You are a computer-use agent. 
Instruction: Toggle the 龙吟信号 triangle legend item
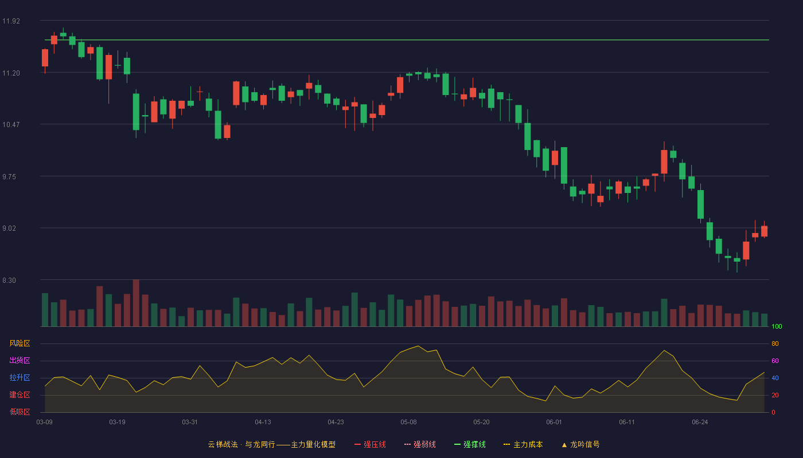tap(580, 444)
